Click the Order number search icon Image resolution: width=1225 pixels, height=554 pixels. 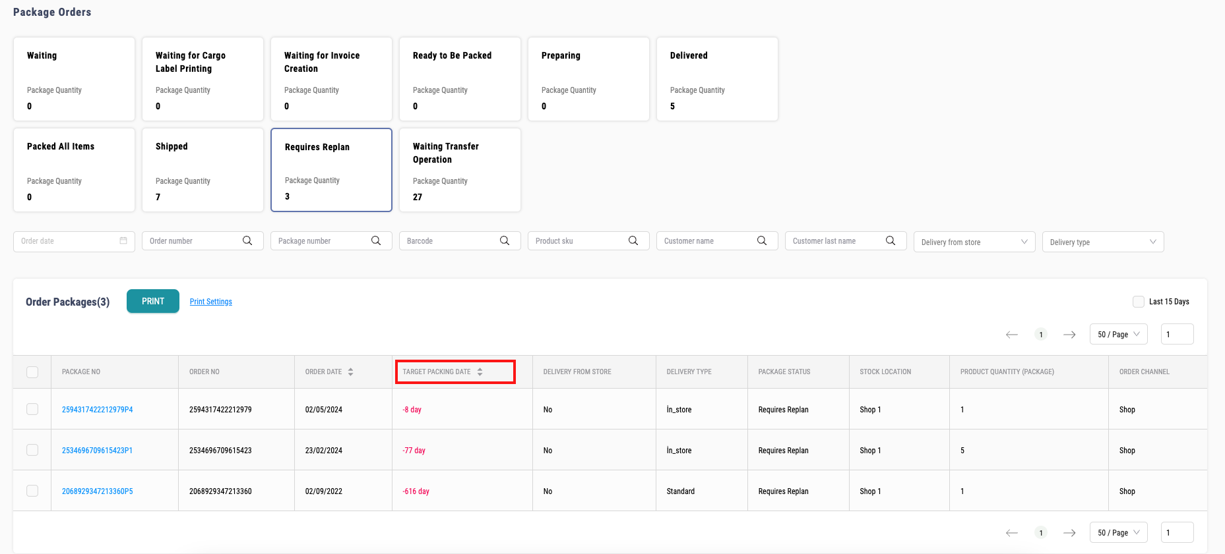[x=247, y=241]
